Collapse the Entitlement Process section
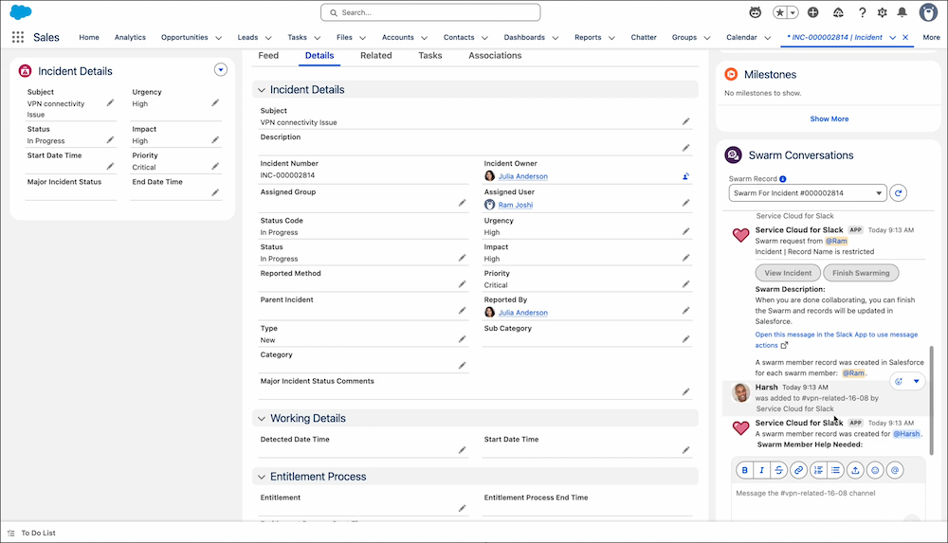Image resolution: width=948 pixels, height=543 pixels. [262, 477]
